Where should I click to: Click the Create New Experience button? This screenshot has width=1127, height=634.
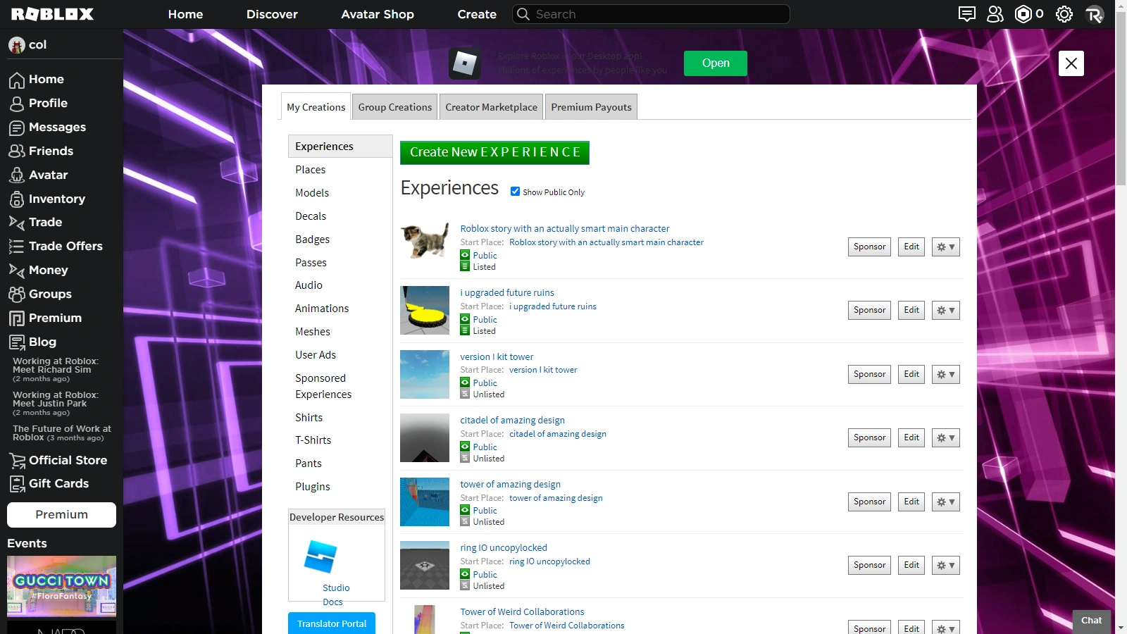(494, 152)
